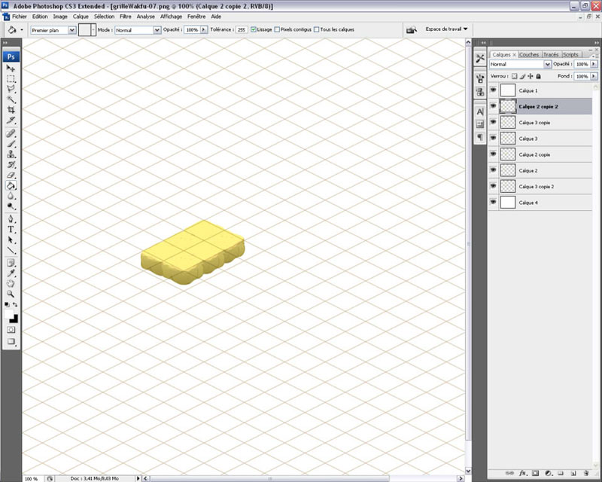602x482 pixels.
Task: Create a new layer
Action: tap(573, 473)
